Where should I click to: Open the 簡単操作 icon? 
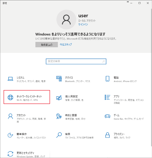(x=10, y=135)
